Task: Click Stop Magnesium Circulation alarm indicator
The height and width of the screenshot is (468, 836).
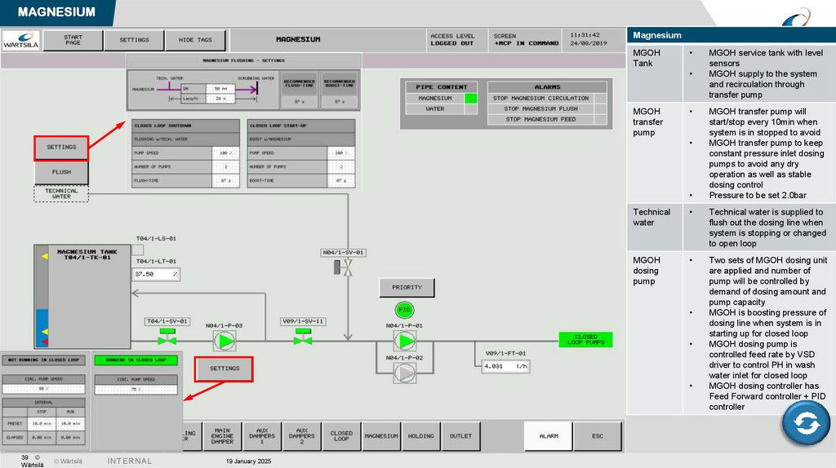Action: click(x=600, y=98)
